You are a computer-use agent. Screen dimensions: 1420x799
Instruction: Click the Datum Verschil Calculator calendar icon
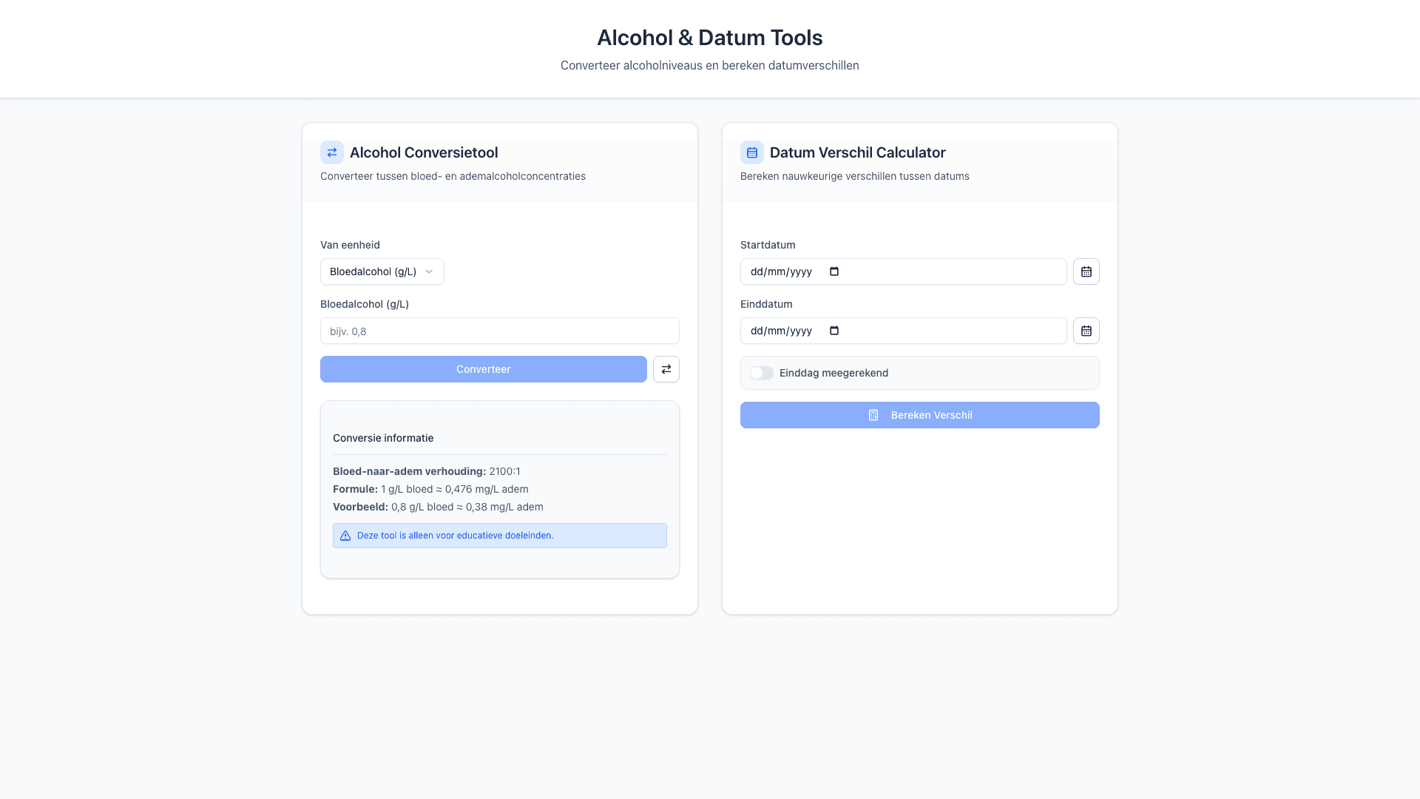point(752,152)
